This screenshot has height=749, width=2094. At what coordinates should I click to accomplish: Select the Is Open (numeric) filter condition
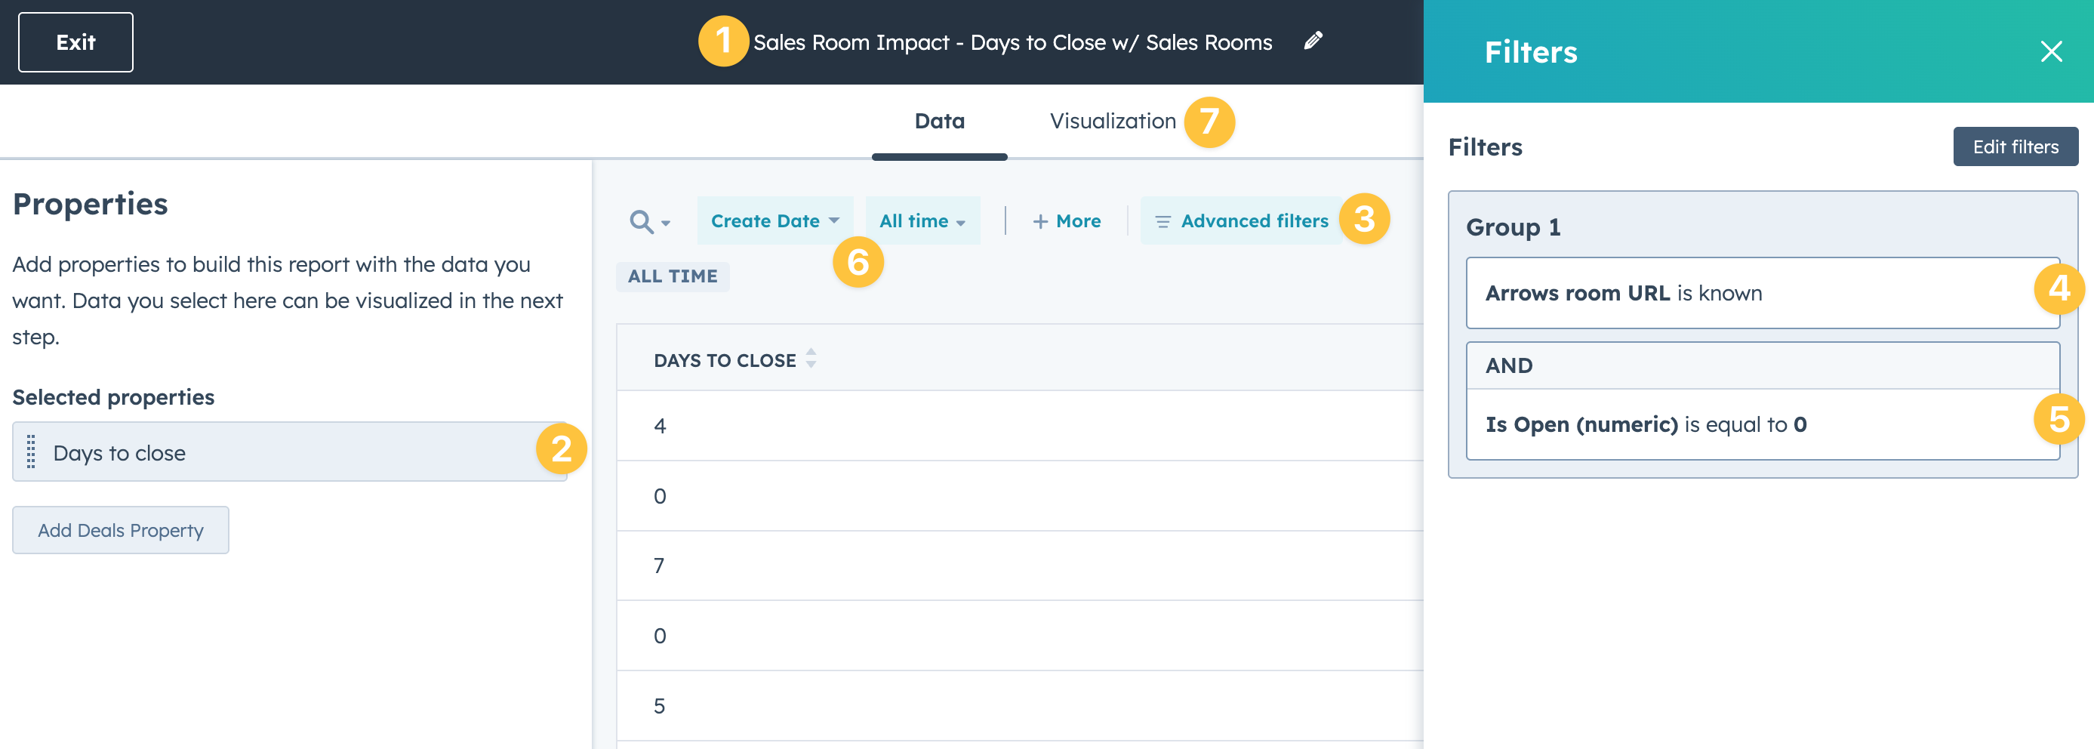click(1760, 424)
